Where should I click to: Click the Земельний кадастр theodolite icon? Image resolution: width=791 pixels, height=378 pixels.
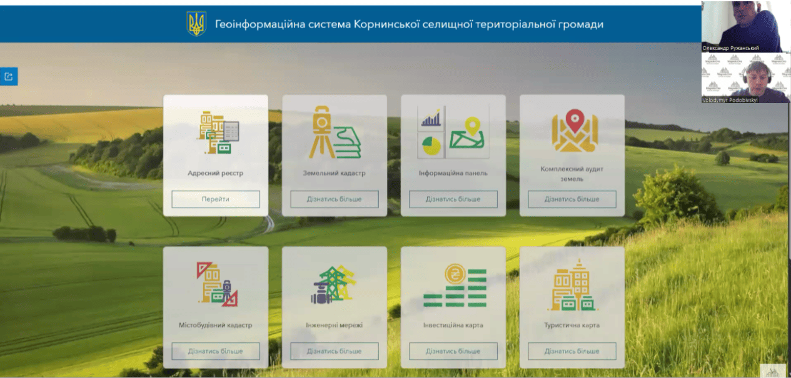[x=334, y=132]
